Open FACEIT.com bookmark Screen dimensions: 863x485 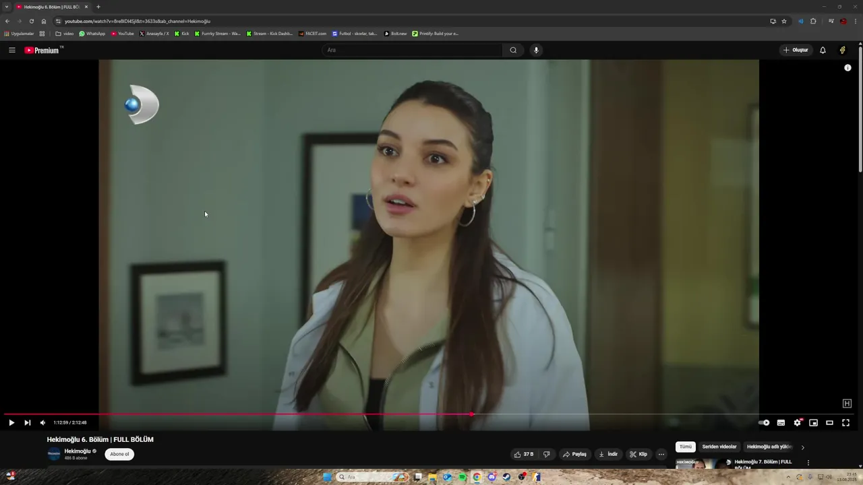(x=313, y=33)
